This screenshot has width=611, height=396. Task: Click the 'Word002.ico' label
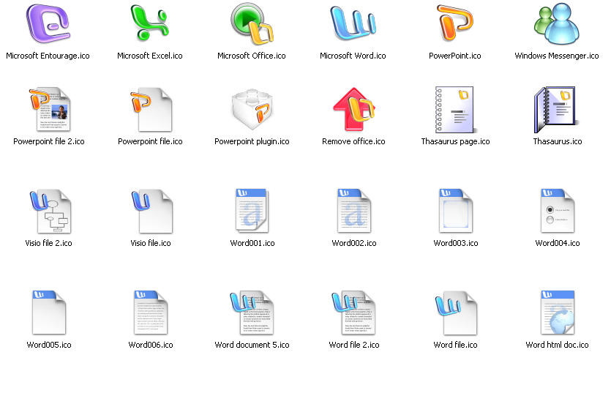pos(354,244)
